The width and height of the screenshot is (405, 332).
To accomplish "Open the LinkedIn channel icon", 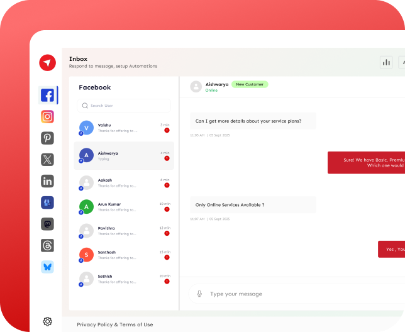I will [x=47, y=181].
